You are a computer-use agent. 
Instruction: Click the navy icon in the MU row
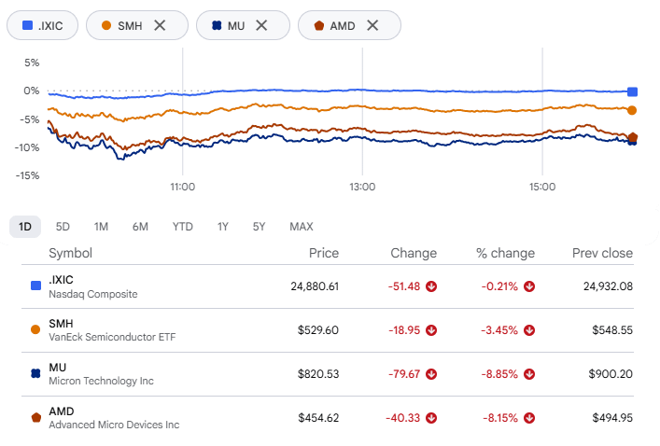point(35,373)
